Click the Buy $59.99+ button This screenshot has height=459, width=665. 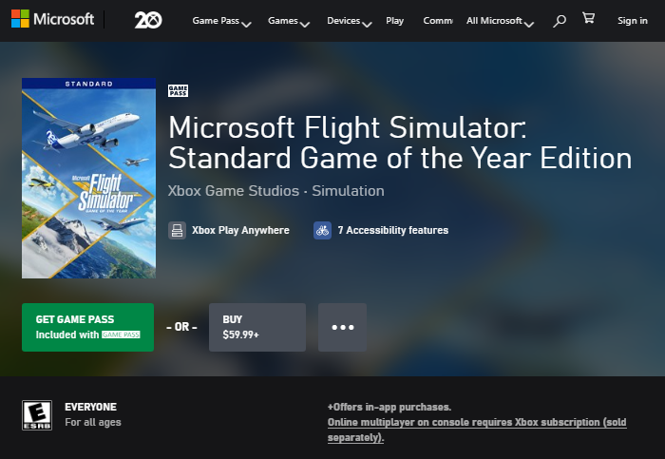[x=256, y=327]
